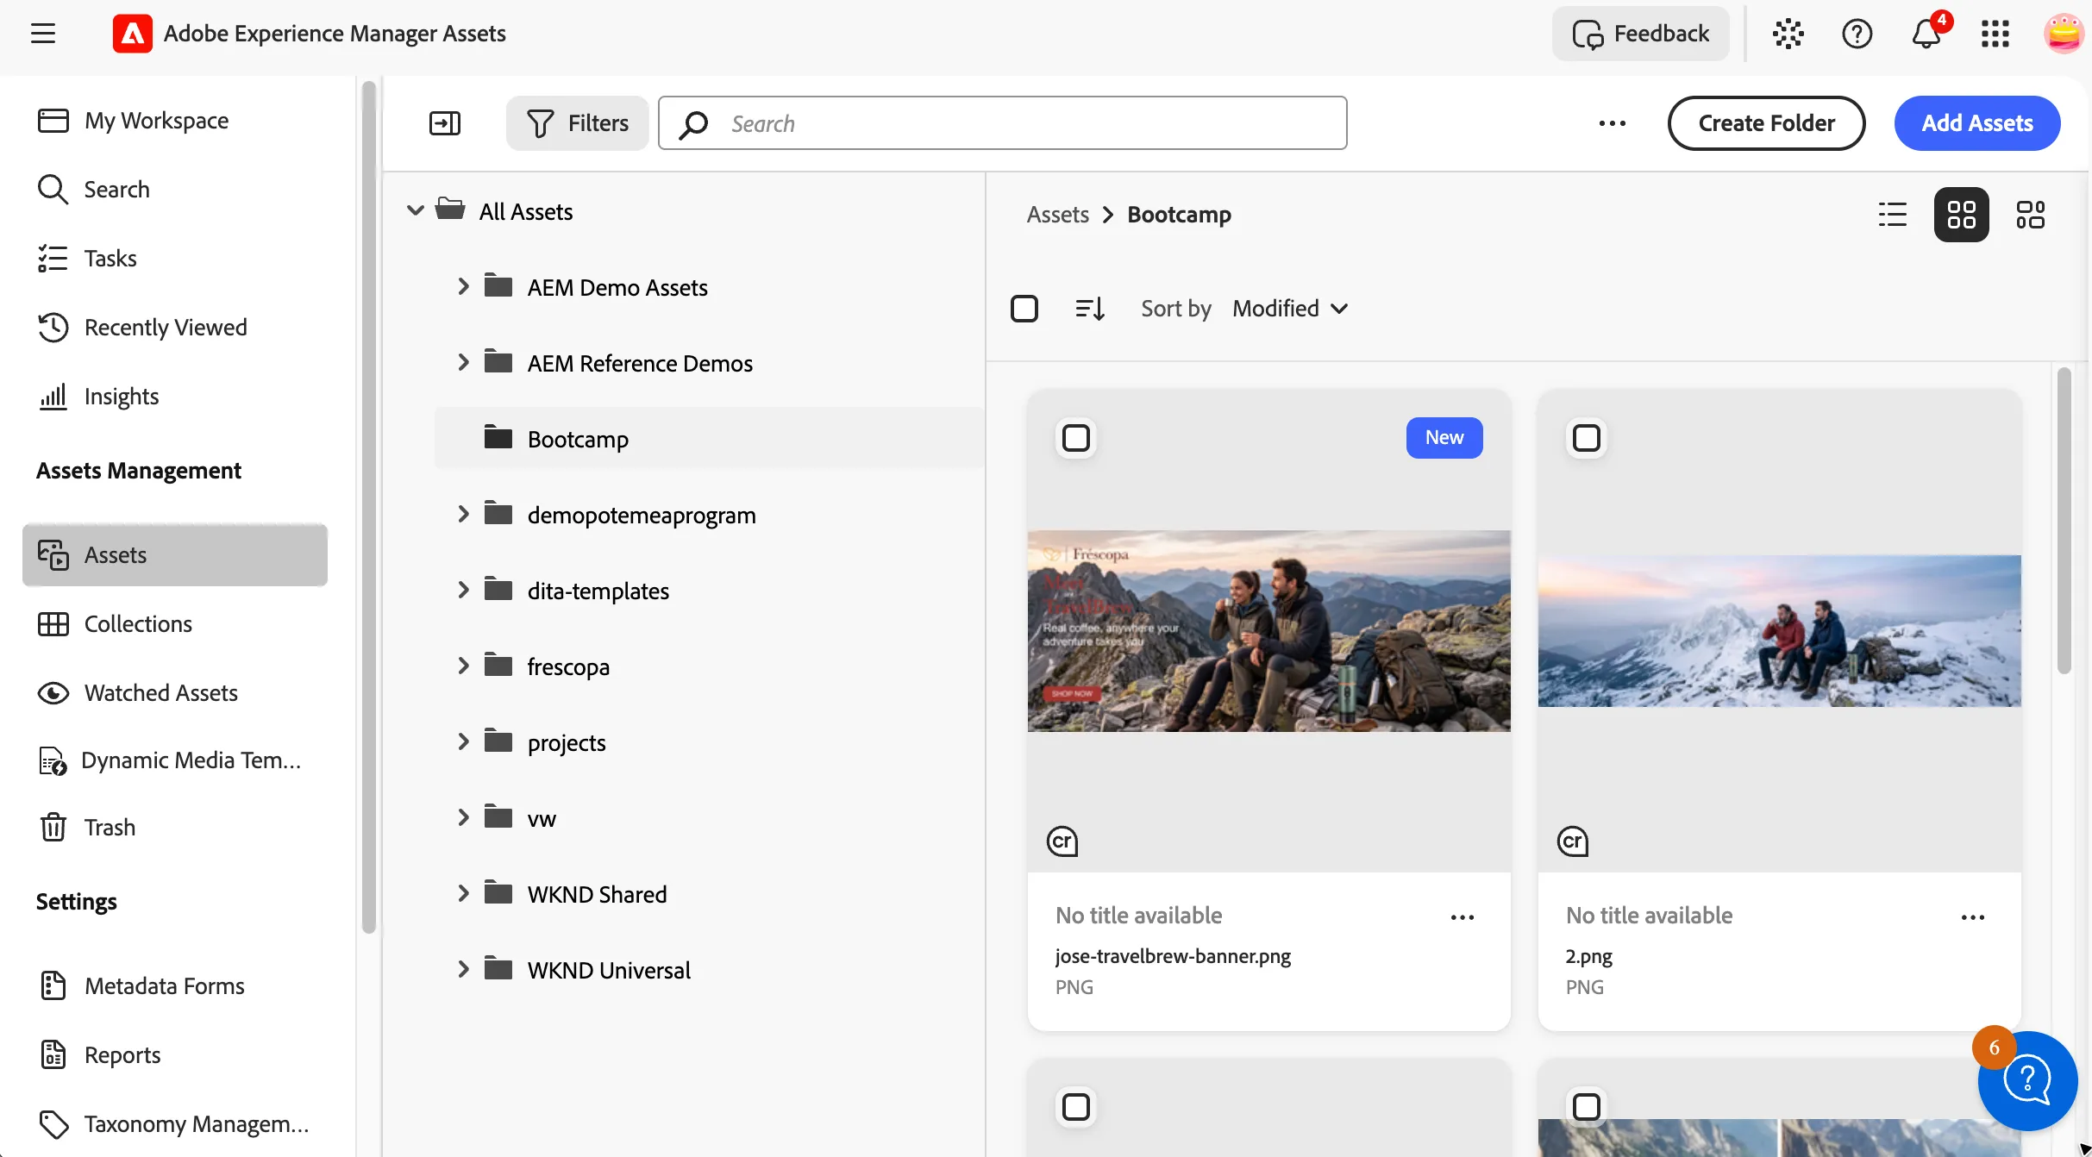
Task: Collapse the folder tree panel icon
Action: click(445, 123)
